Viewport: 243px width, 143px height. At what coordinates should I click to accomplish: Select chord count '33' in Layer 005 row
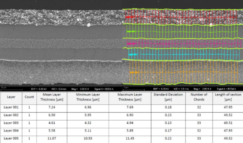pyautogui.click(x=199, y=138)
